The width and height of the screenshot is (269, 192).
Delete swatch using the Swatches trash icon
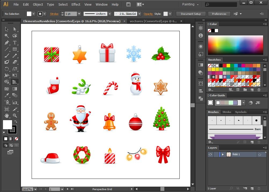[259, 90]
